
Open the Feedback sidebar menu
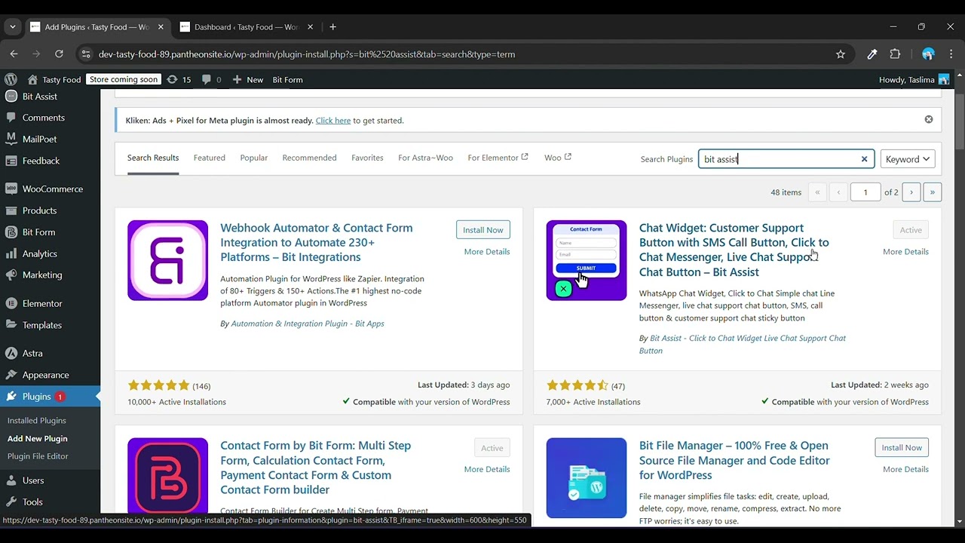tap(50, 161)
